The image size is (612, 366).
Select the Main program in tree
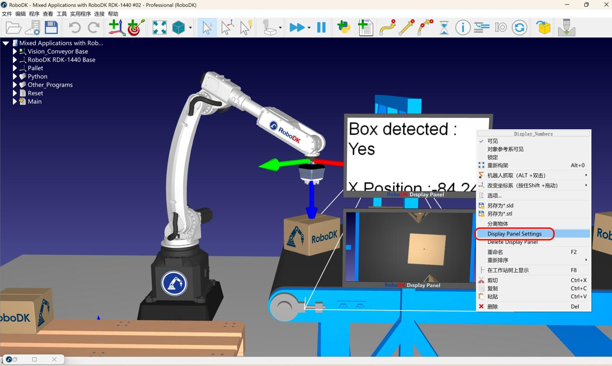(35, 101)
